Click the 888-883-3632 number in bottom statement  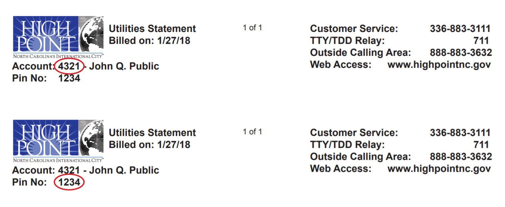pyautogui.click(x=461, y=156)
